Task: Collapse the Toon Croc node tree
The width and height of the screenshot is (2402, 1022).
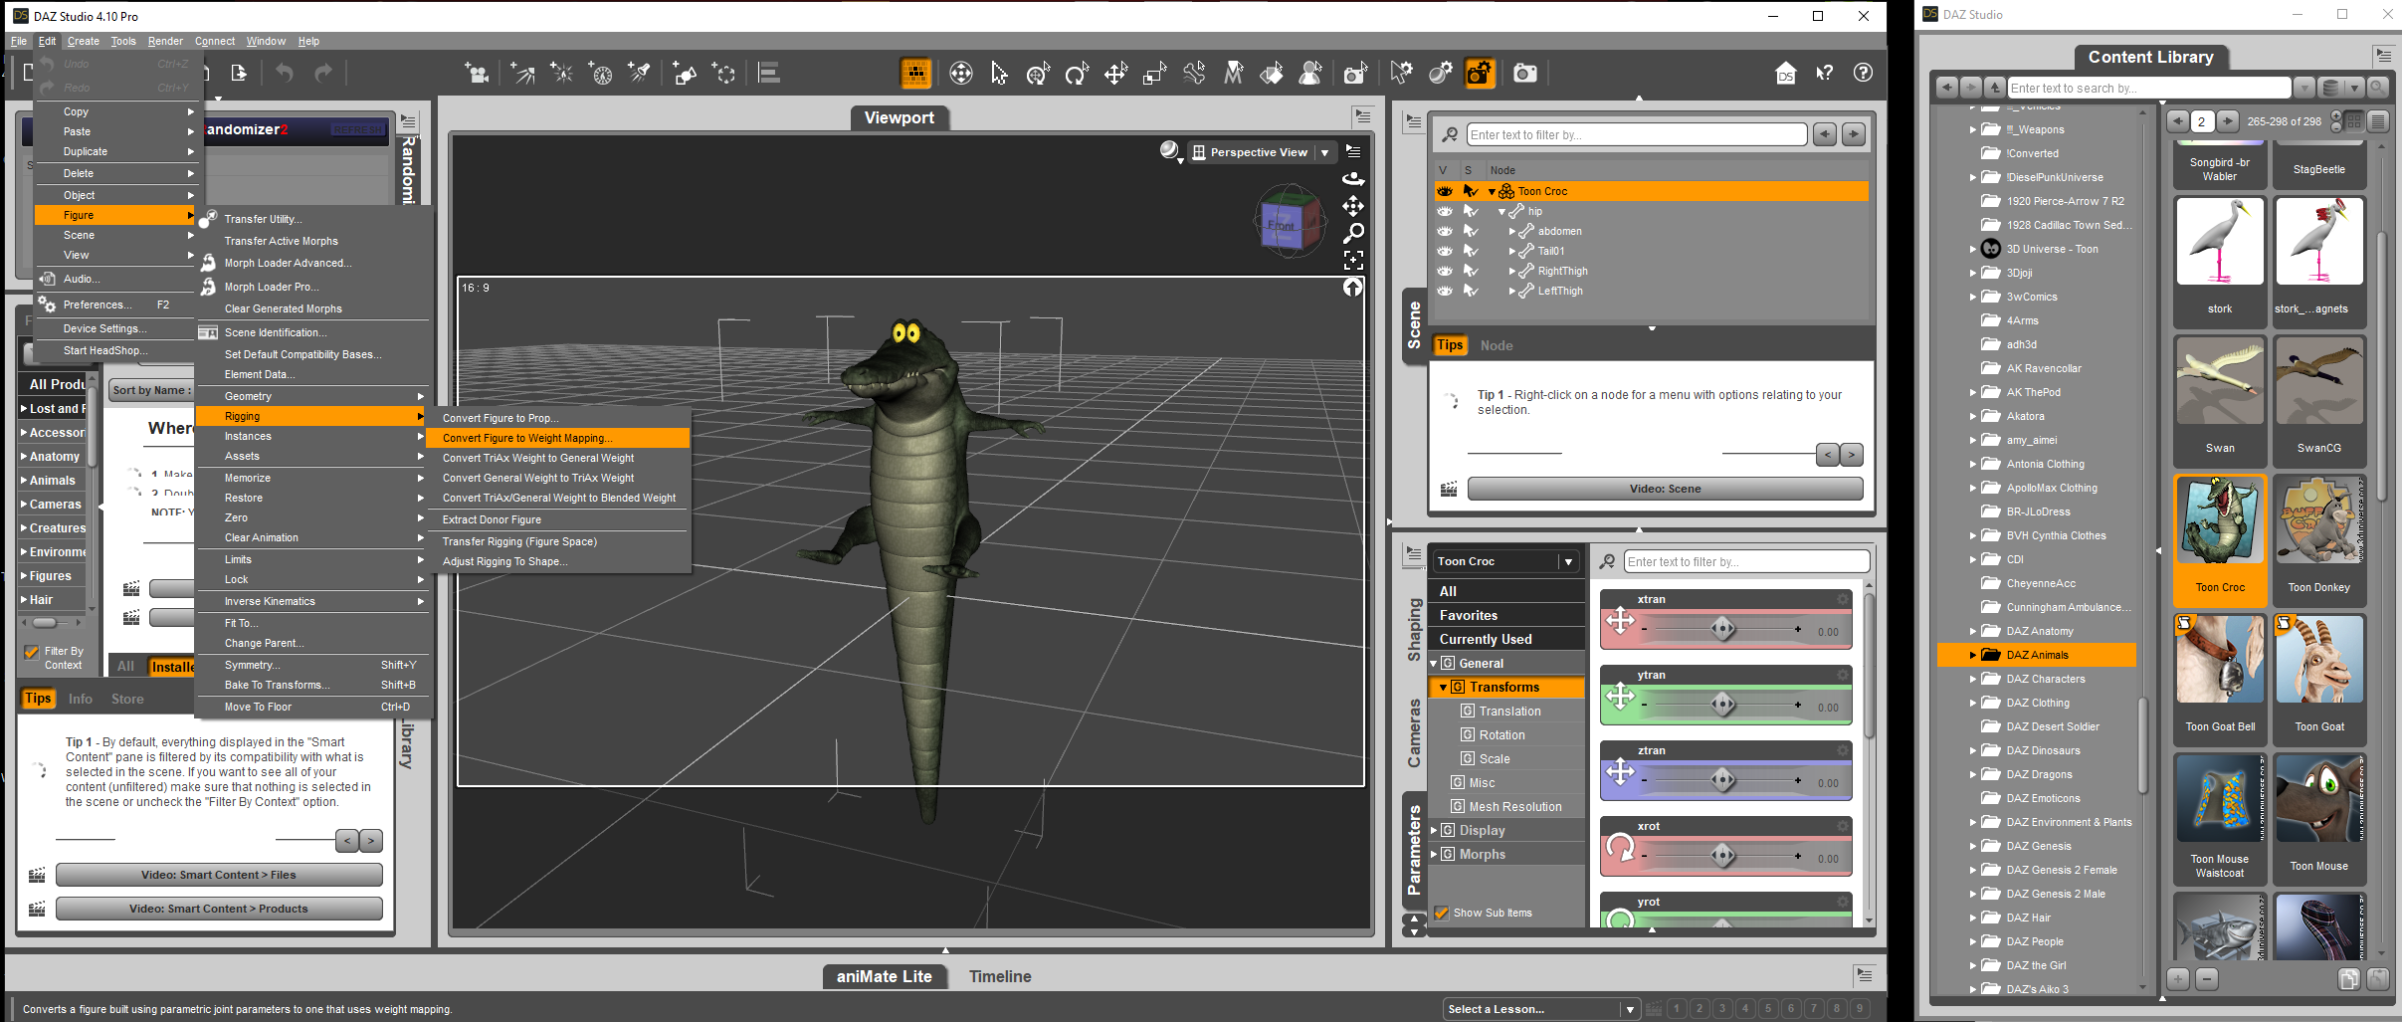Action: click(1492, 192)
